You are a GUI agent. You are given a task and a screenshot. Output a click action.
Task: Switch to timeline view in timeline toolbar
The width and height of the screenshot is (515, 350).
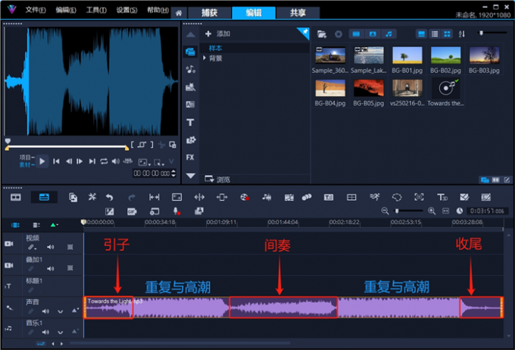pyautogui.click(x=44, y=197)
